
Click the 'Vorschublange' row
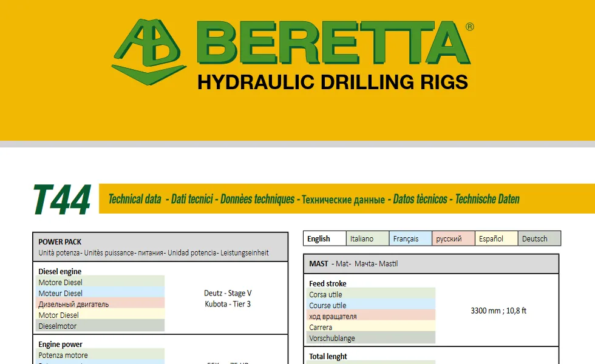[x=371, y=339]
